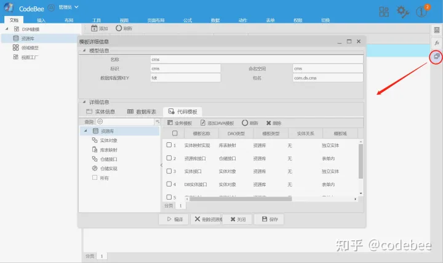Select 仓储实现 icon in dialog tree

click(x=95, y=168)
